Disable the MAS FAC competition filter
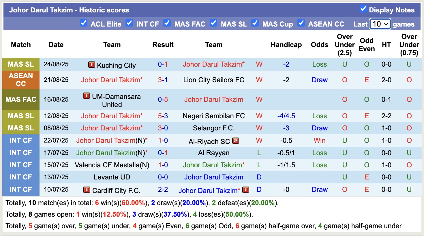Viewport: 424px width, 236px height. (x=167, y=23)
